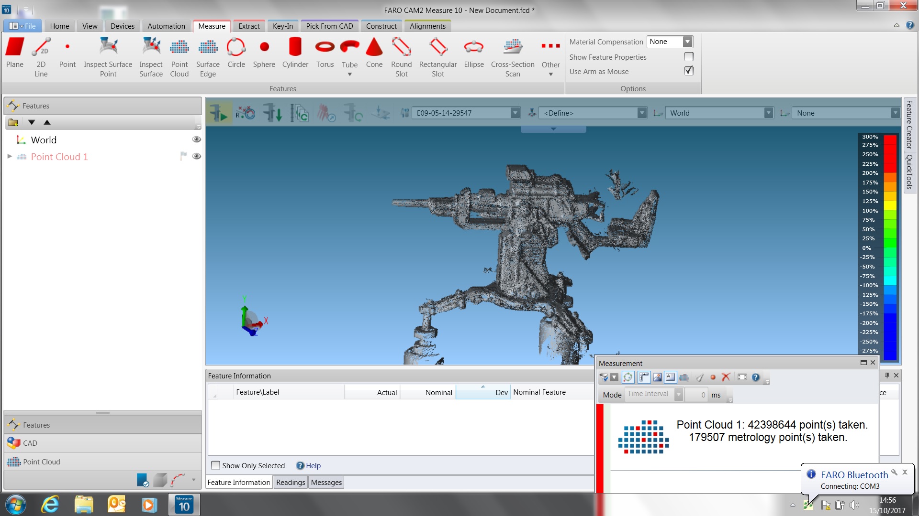The image size is (919, 516).
Task: Open the Time Interval mode dropdown
Action: tap(678, 394)
